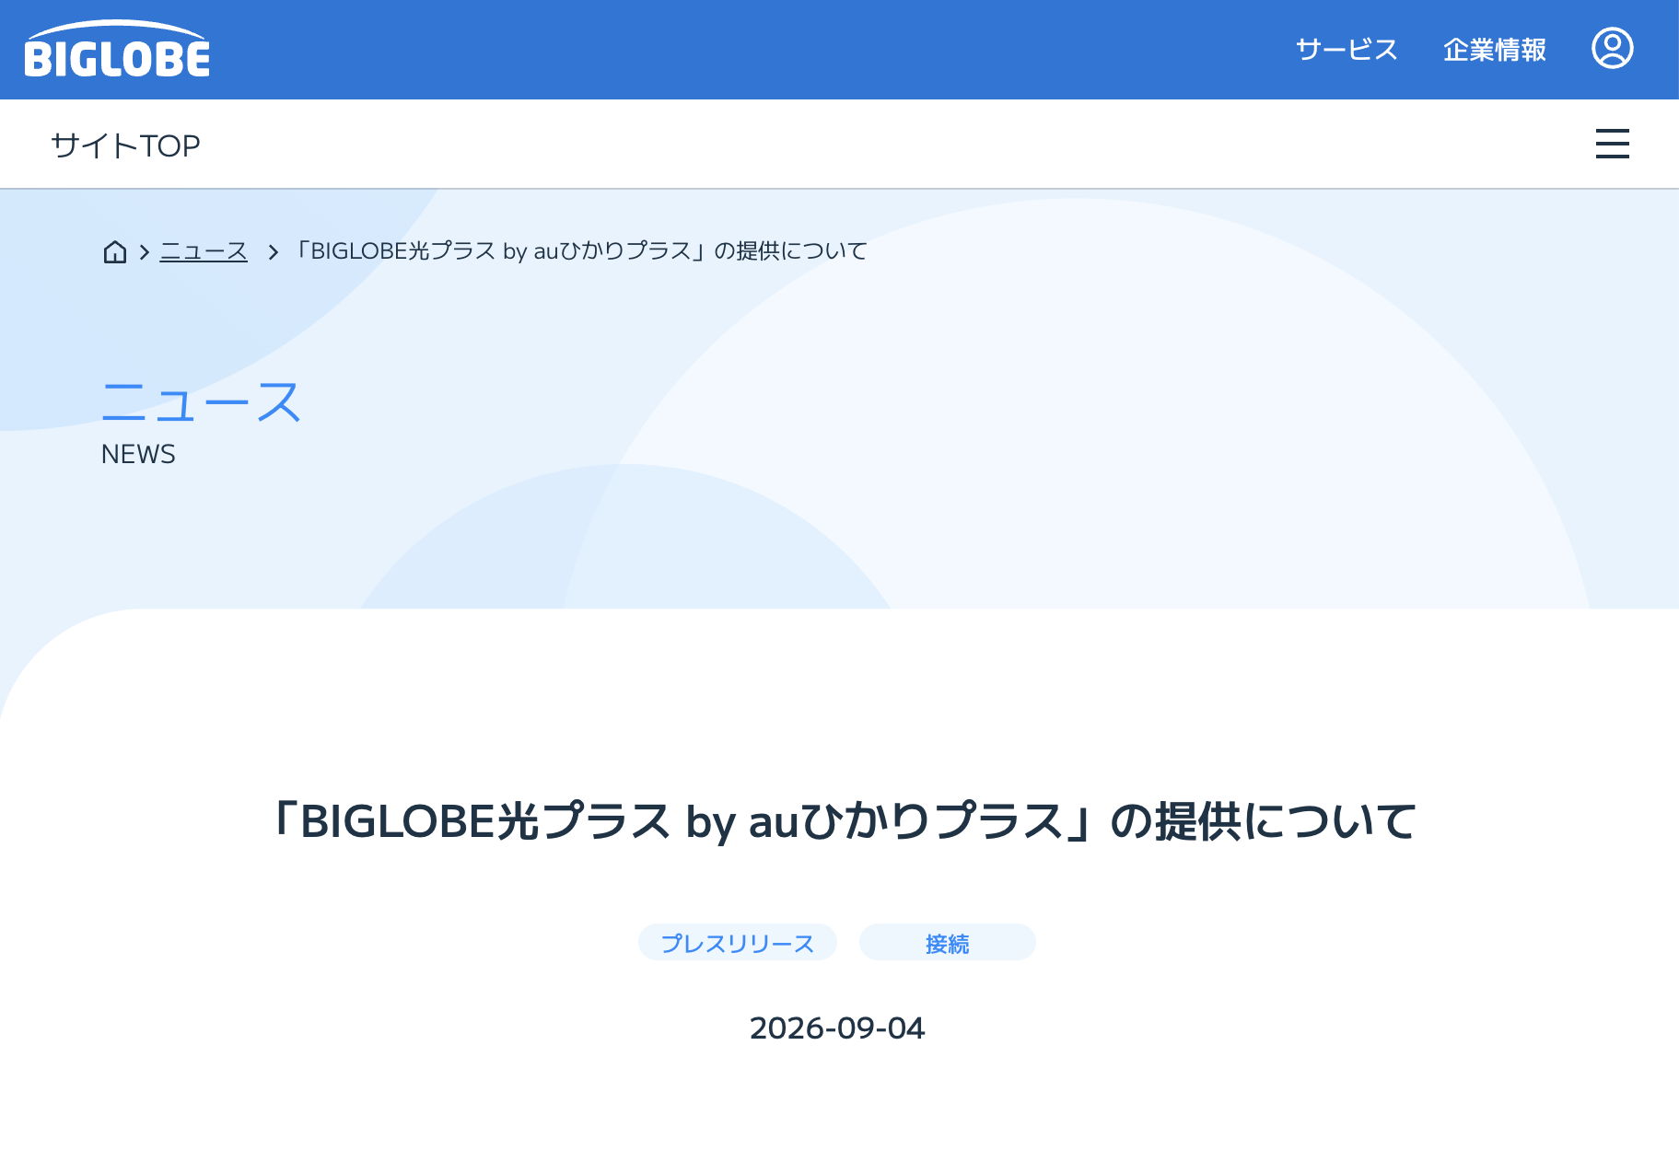
Task: Click the BIGLOBE logo
Action: coord(117,49)
